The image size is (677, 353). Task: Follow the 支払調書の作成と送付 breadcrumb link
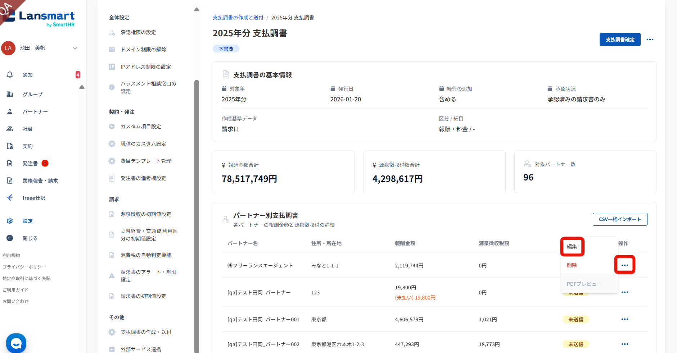pyautogui.click(x=238, y=18)
